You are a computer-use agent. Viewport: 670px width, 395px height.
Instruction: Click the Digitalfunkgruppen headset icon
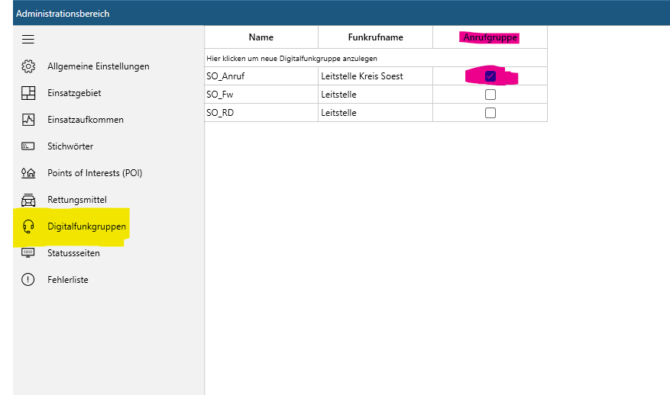coord(28,226)
